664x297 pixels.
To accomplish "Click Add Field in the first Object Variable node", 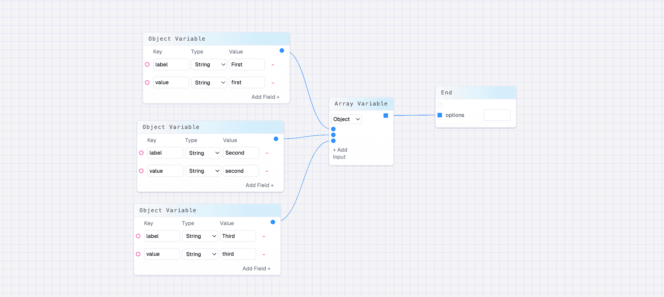I will (265, 97).
